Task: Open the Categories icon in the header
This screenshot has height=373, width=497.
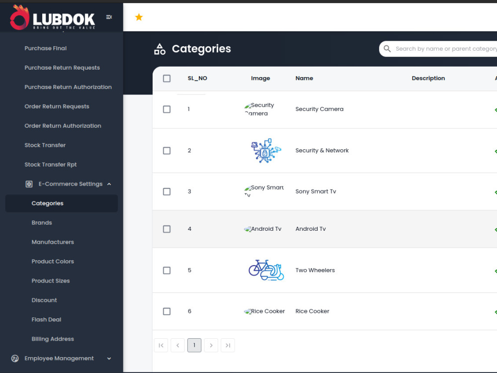Action: click(159, 49)
